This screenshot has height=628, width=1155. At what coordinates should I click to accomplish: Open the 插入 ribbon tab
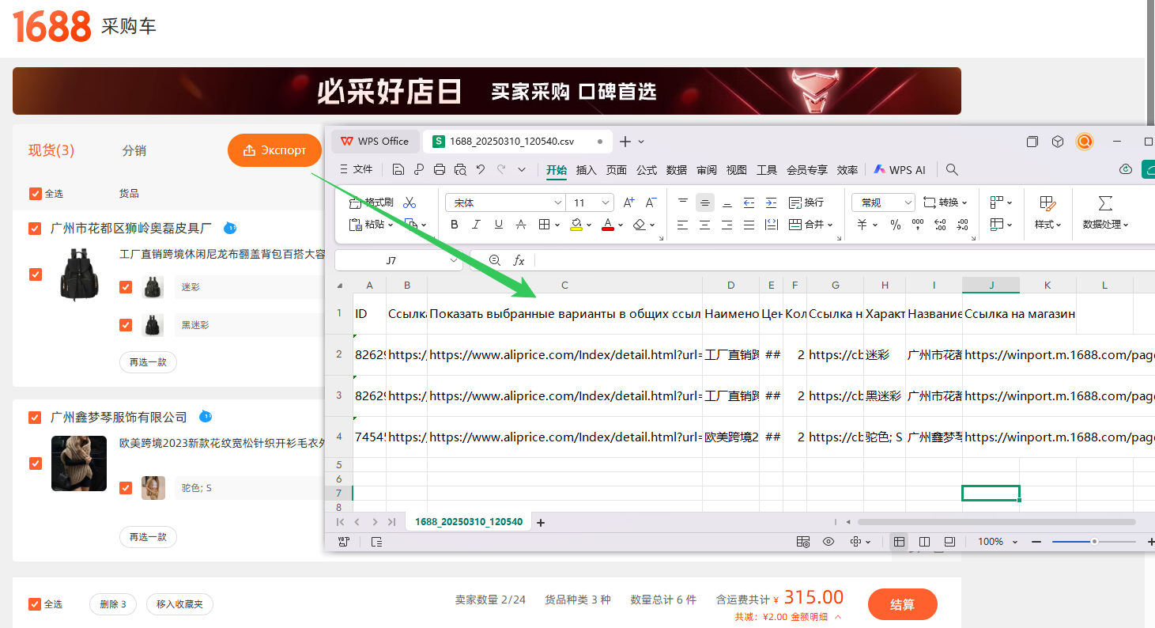[x=586, y=170]
